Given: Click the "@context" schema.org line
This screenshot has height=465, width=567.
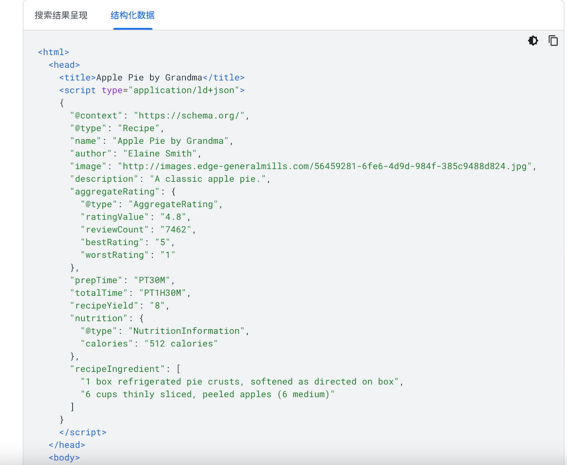Looking at the screenshot, I should (x=159, y=115).
